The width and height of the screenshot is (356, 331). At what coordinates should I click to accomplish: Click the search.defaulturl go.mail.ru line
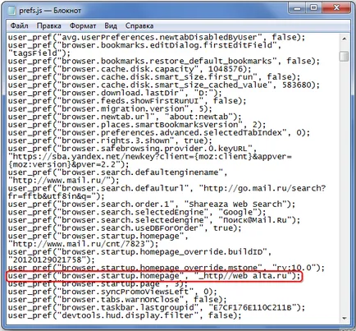(x=167, y=188)
